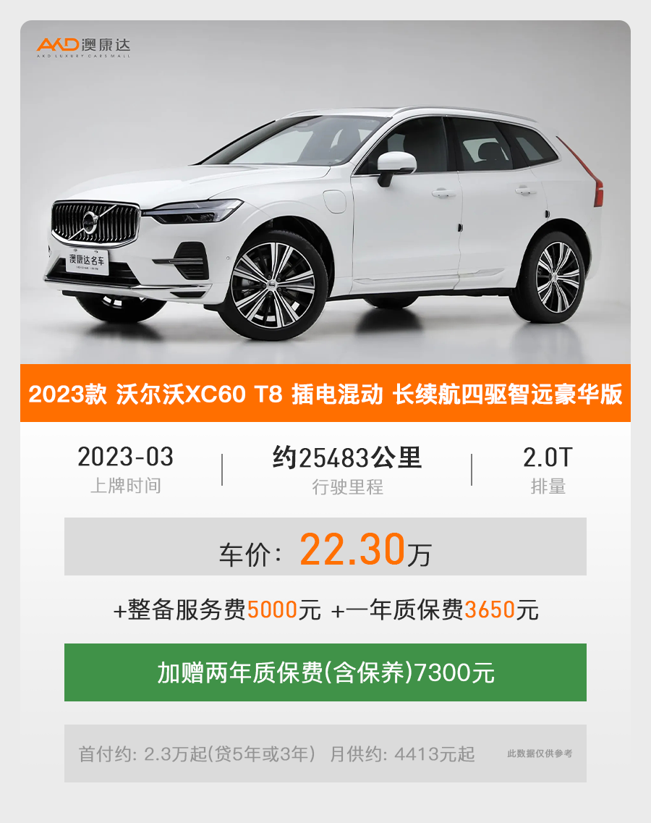This screenshot has height=823, width=651.
Task: Click the 澳康达名车 license plate
Action: 87,261
